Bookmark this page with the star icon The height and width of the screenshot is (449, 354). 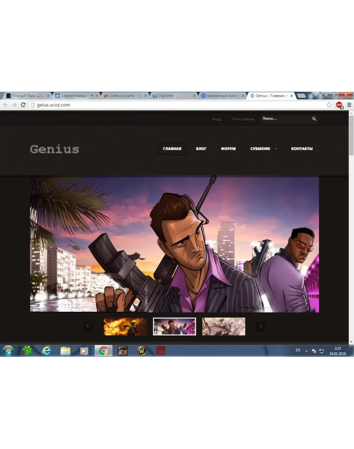(329, 105)
